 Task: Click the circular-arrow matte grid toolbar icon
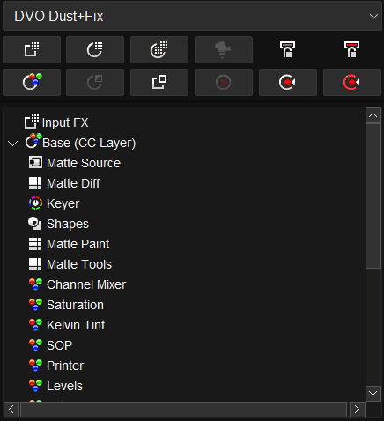tap(95, 49)
